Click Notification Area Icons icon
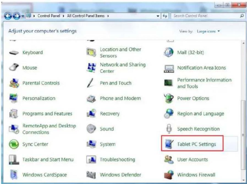The image size is (247, 184). coord(169,69)
